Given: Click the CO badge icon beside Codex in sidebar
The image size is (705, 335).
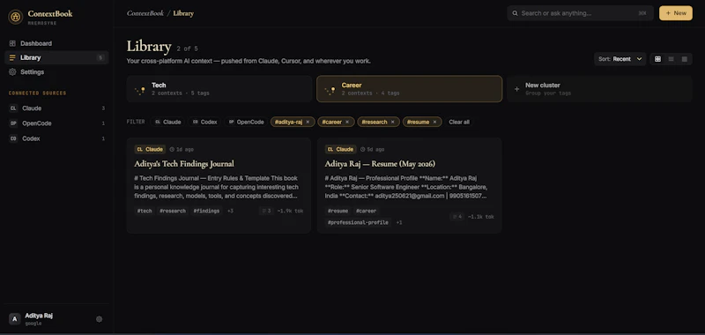Looking at the screenshot, I should coord(13,138).
